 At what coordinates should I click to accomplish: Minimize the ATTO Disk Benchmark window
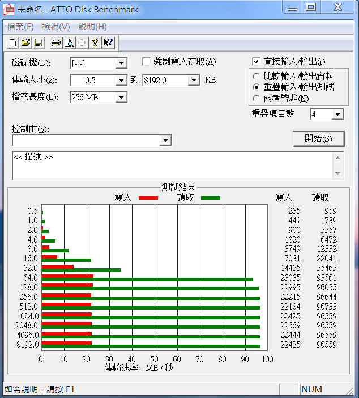click(292, 7)
